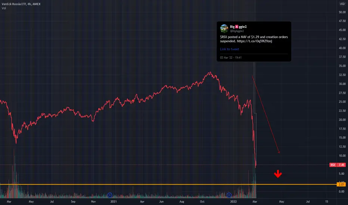Click the tweet text about NAV of $1.29
This screenshot has height=205, width=348.
(x=254, y=39)
